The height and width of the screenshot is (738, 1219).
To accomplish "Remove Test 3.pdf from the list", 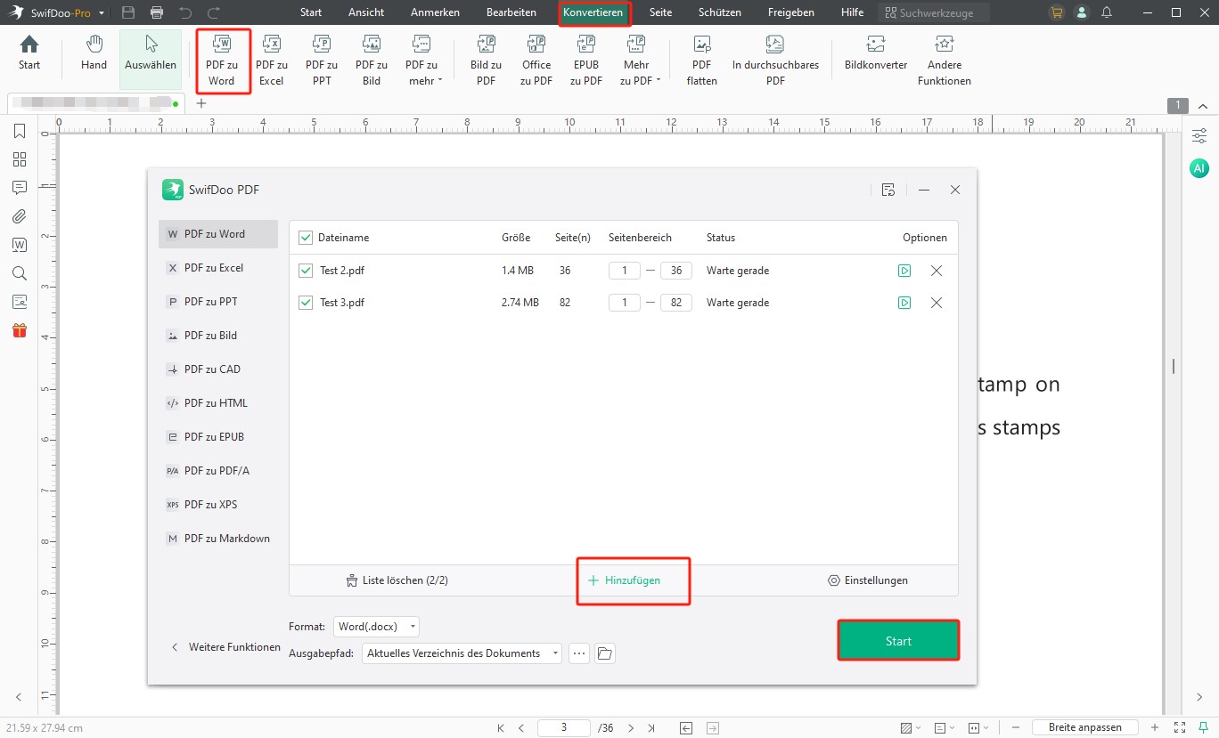I will coord(937,303).
